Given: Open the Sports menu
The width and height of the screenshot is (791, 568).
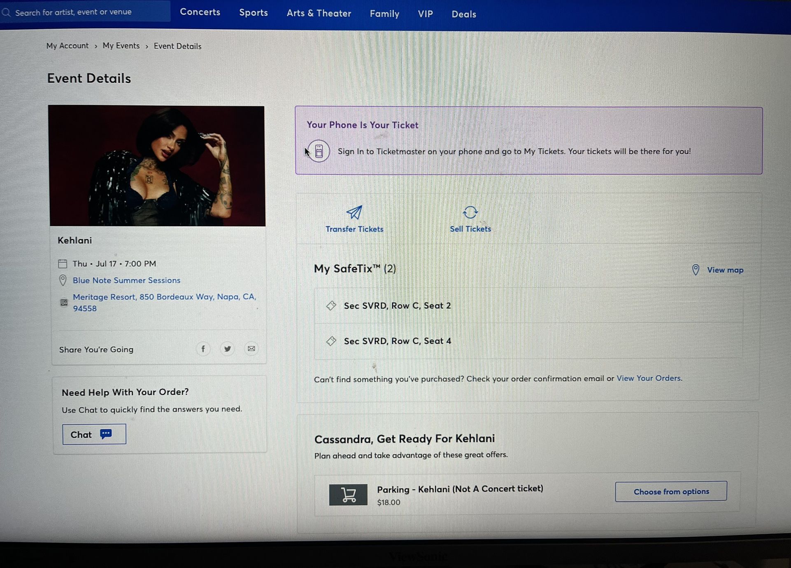Looking at the screenshot, I should coord(254,13).
